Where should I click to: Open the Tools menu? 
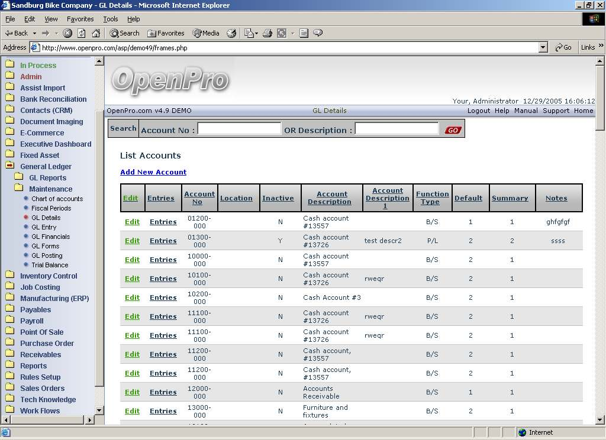point(110,19)
